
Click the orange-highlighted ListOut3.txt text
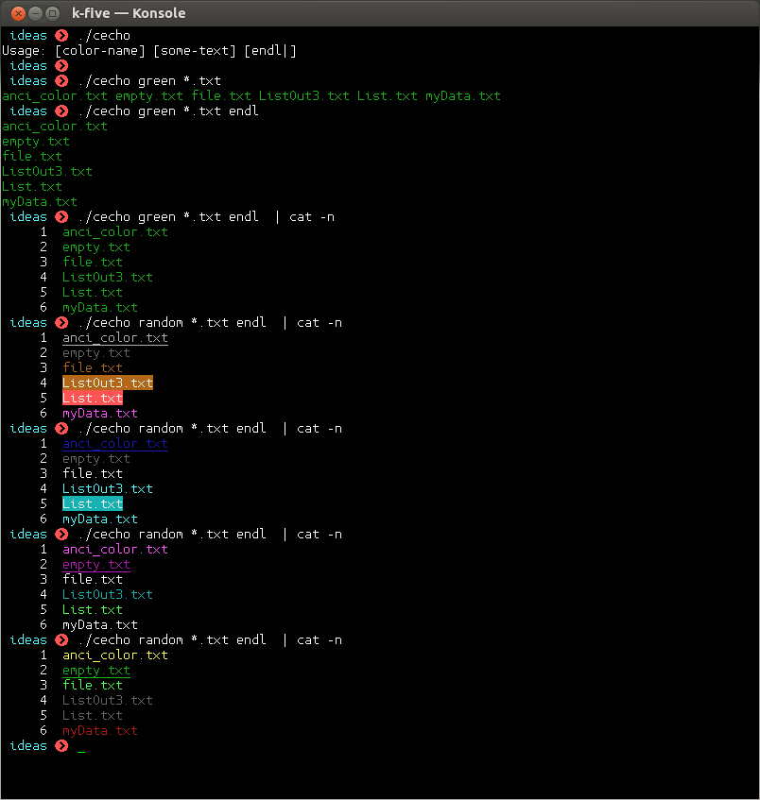coord(107,383)
